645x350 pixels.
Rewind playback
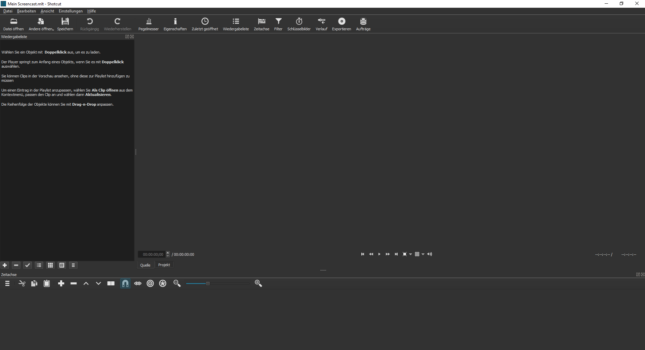(371, 254)
